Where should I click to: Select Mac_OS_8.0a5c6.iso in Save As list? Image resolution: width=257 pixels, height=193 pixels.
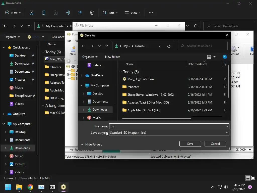[141, 79]
